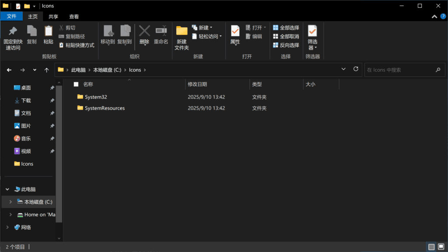Open the address bar dropdown arrow

[x=343, y=69]
